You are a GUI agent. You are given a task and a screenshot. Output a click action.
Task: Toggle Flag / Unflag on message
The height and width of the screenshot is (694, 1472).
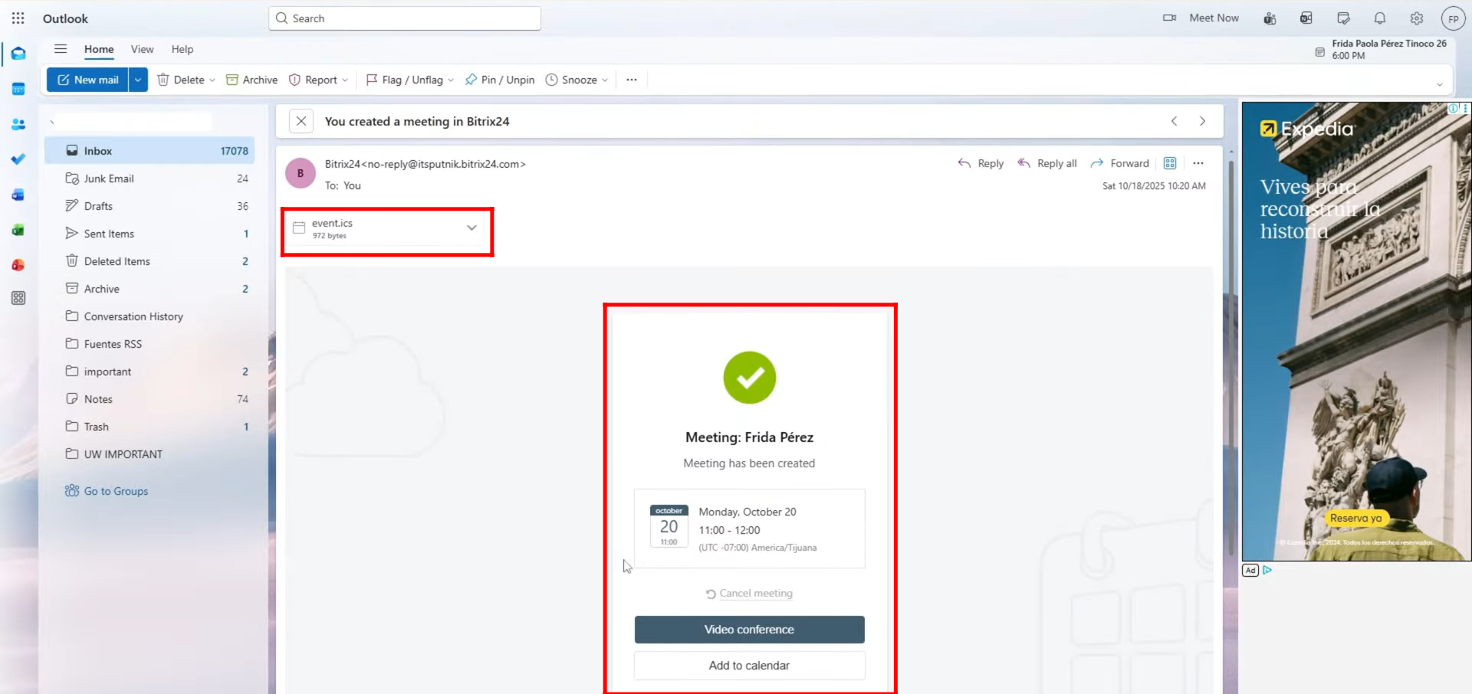[x=405, y=80]
